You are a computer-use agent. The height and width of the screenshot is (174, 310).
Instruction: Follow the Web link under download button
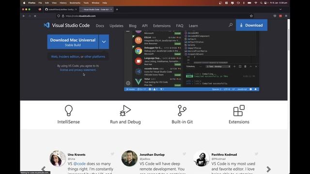(54, 57)
